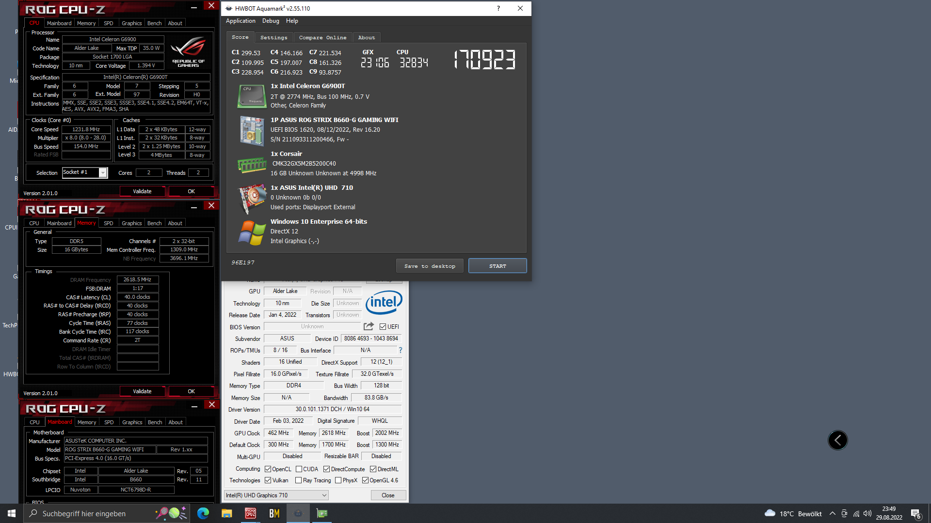Image resolution: width=931 pixels, height=523 pixels.
Task: Click OK in middle CPU-Z Memory window
Action: [191, 391]
